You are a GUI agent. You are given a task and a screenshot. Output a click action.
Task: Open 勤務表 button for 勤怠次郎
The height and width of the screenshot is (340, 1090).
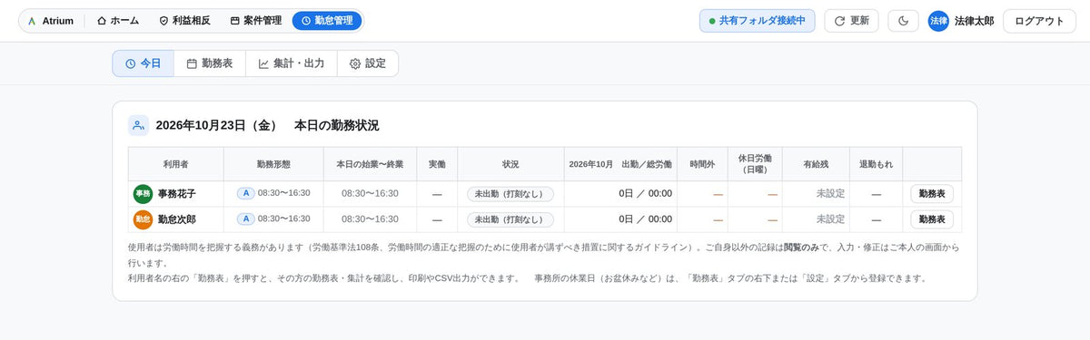point(932,219)
